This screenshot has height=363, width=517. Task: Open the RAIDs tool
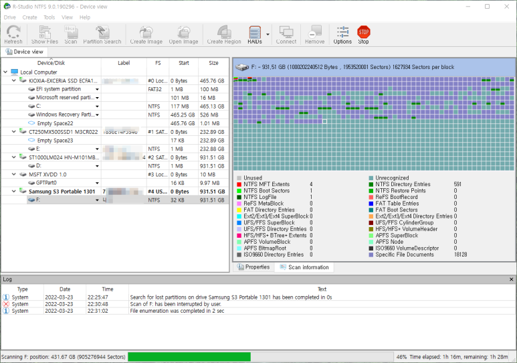point(255,35)
